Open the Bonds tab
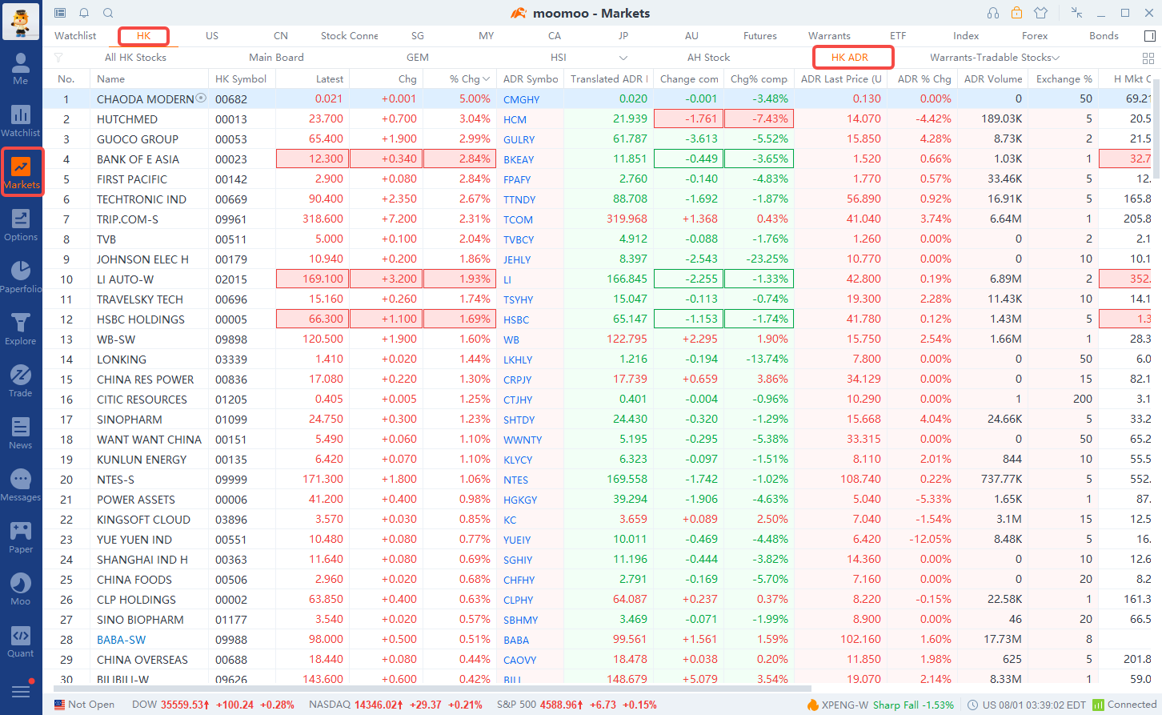1162x715 pixels. pos(1104,36)
